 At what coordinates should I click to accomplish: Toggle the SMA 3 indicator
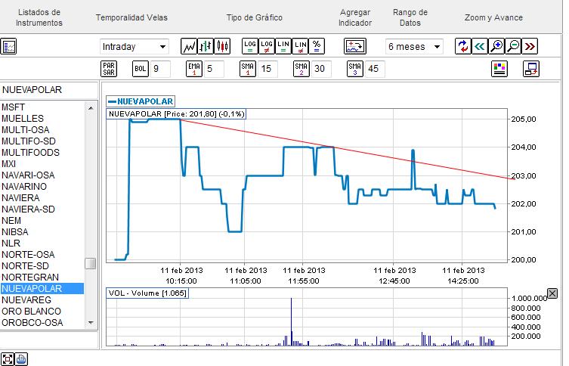(355, 69)
